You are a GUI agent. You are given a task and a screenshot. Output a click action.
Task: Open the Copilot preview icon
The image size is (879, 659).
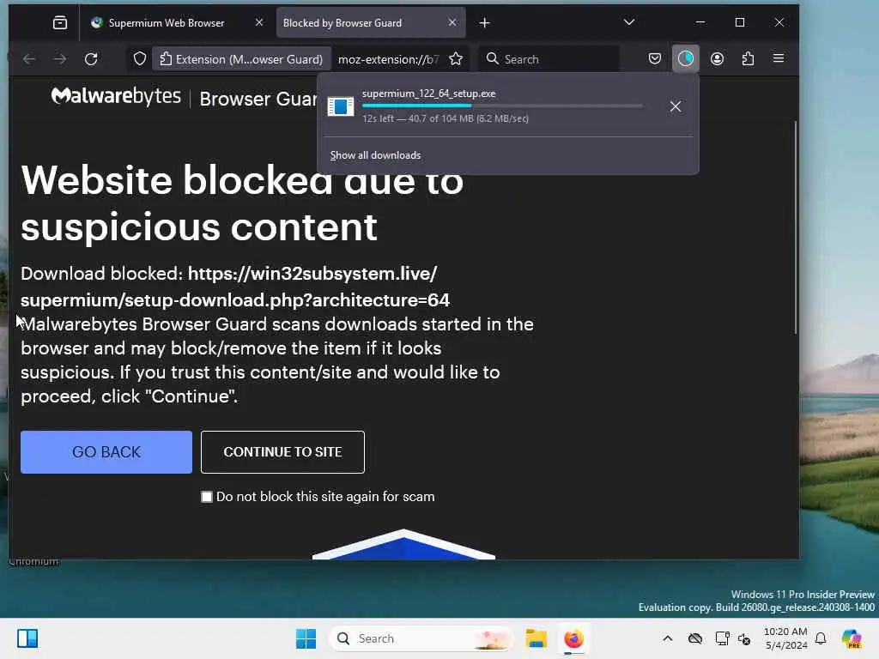[852, 638]
